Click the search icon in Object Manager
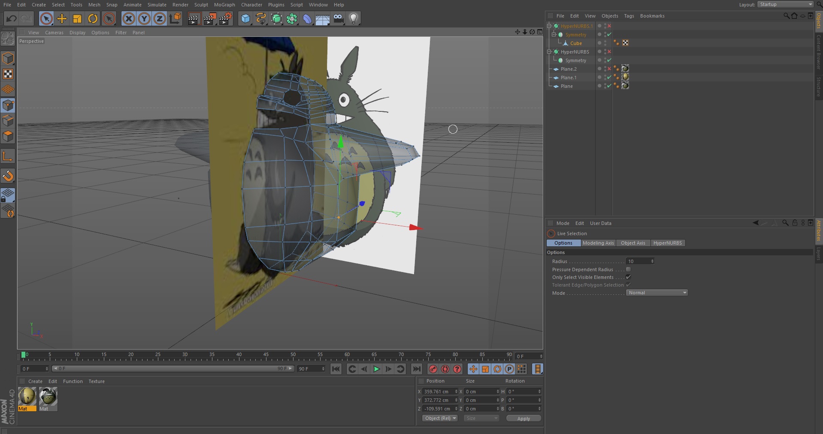This screenshot has width=823, height=434. click(x=786, y=16)
